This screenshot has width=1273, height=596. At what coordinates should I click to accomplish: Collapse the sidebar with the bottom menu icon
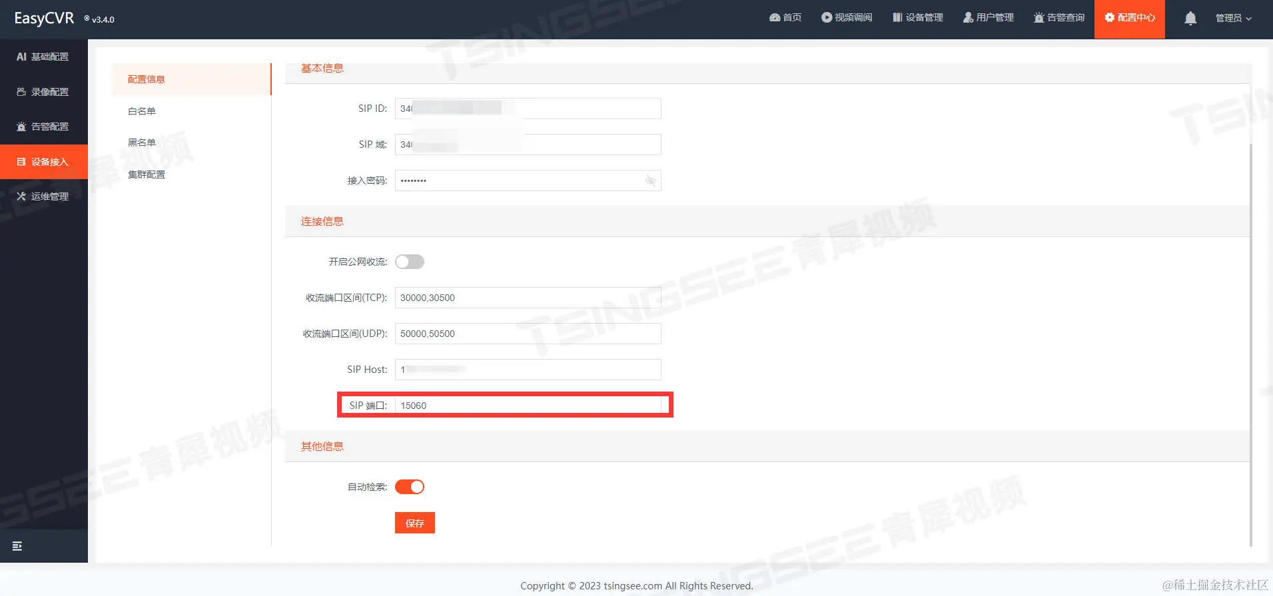click(x=17, y=546)
